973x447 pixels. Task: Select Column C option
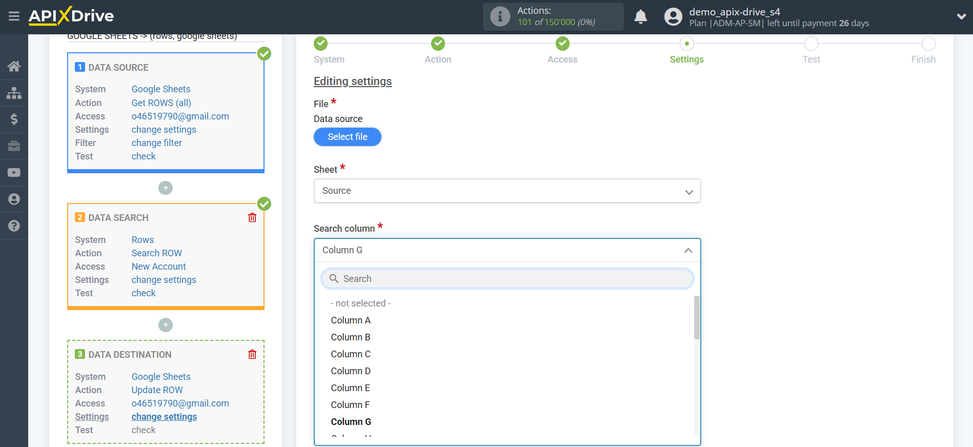[351, 354]
